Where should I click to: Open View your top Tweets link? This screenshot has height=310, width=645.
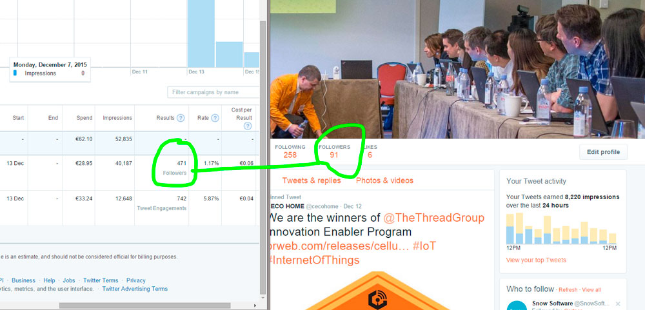(536, 260)
